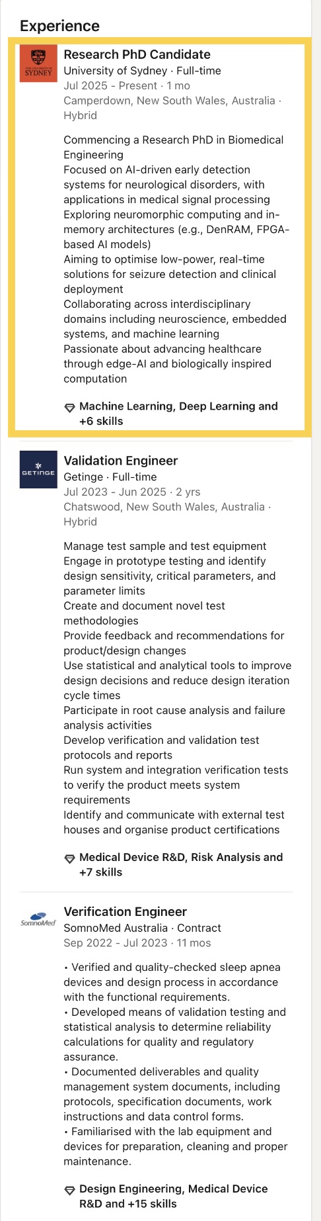Select the Research PhD Candidate title
Screen dimensions: 321x1221
[x=137, y=54]
